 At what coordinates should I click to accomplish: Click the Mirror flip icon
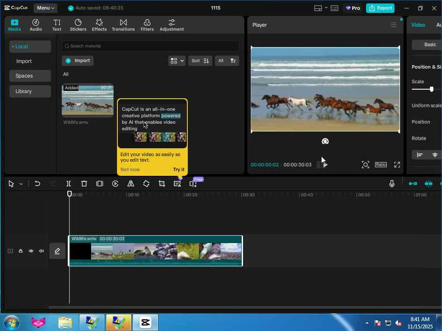(x=131, y=184)
